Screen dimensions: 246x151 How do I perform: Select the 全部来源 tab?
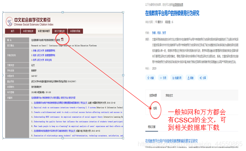[153, 95]
